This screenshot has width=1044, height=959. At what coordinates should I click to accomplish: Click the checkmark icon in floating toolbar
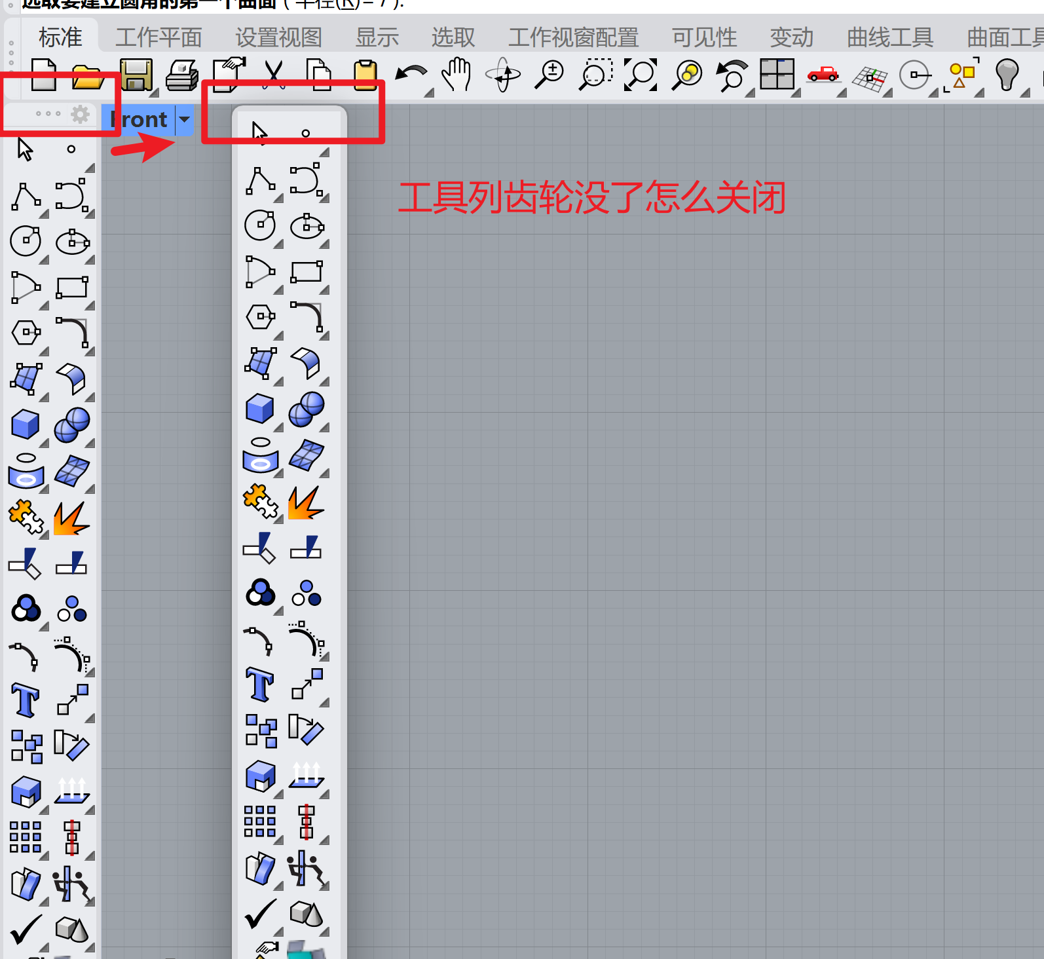pyautogui.click(x=261, y=913)
